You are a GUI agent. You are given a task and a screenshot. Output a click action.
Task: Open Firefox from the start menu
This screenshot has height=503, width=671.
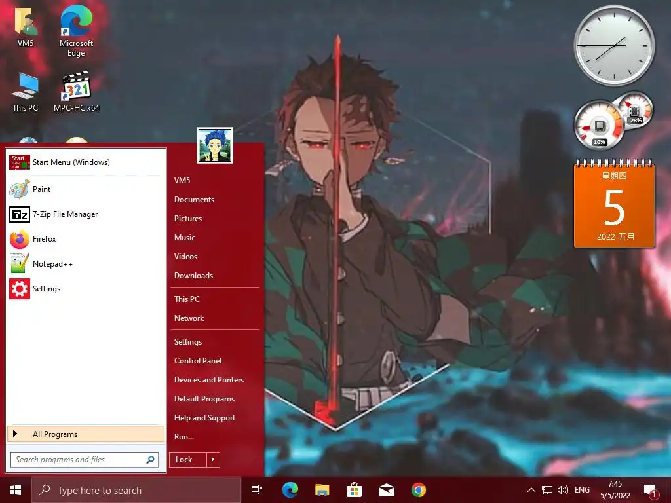click(x=86, y=238)
